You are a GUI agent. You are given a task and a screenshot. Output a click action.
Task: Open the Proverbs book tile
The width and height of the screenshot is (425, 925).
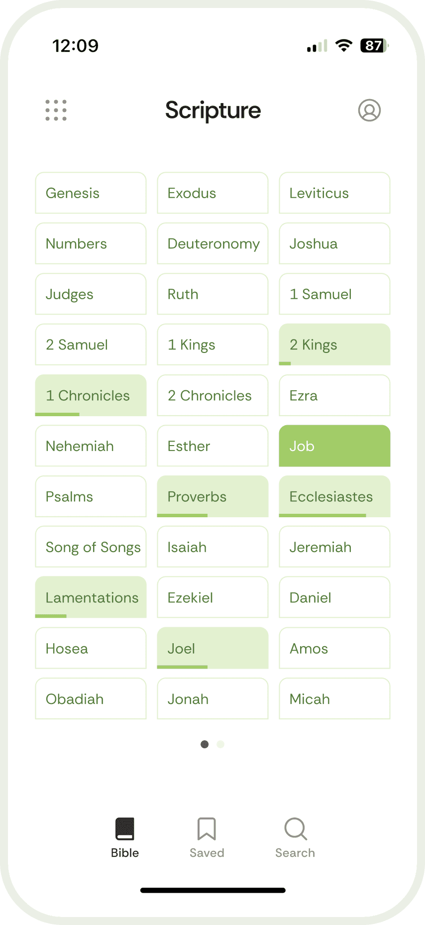tap(212, 497)
